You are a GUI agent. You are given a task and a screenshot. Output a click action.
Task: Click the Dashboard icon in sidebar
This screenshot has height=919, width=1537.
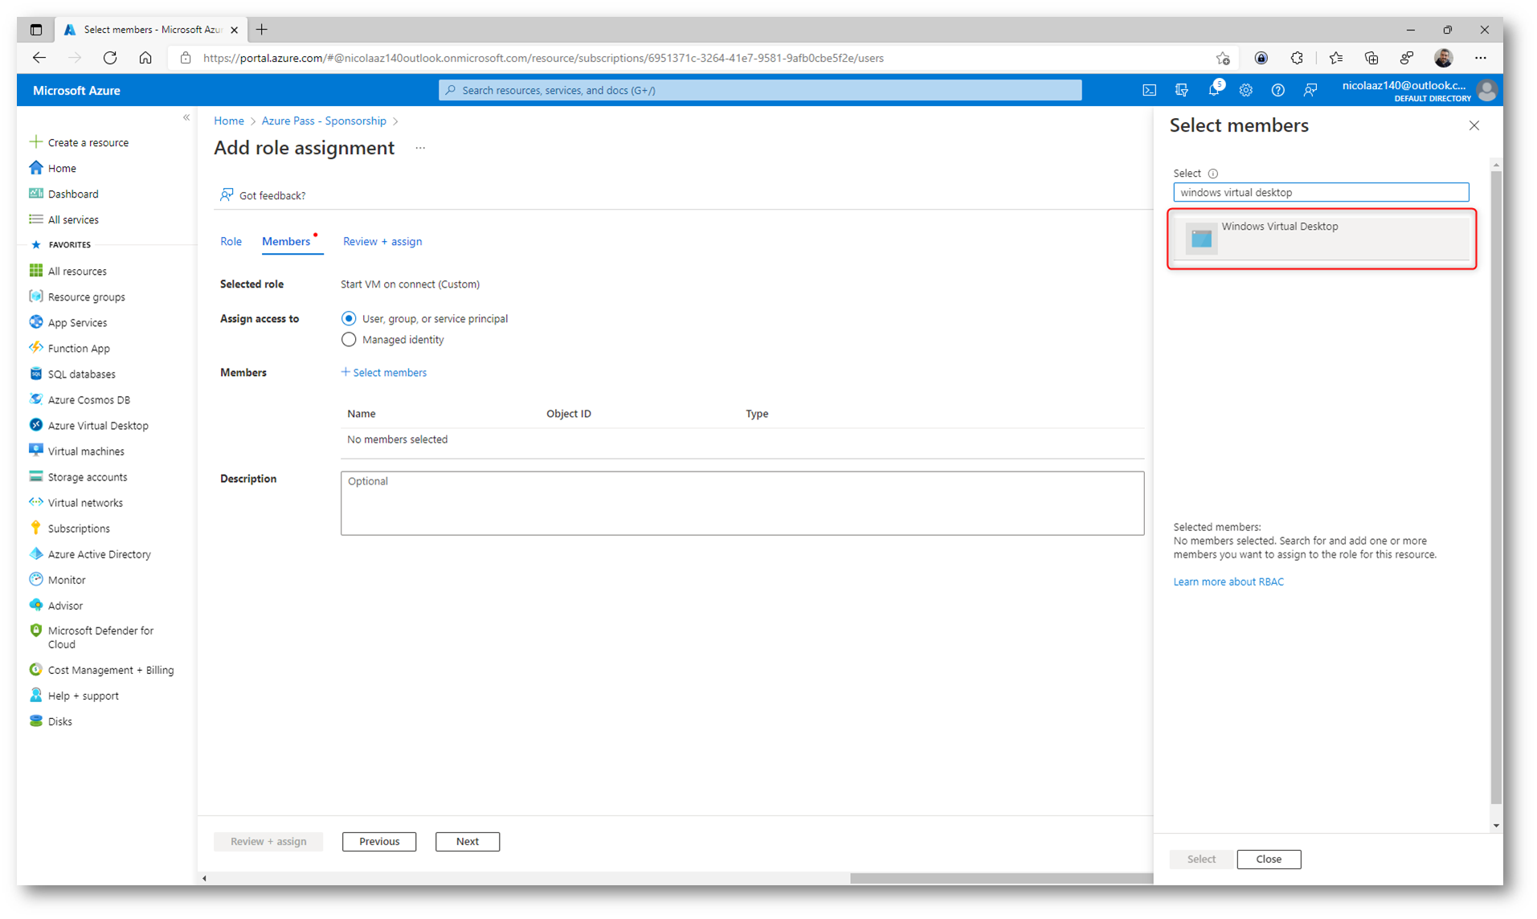point(35,194)
